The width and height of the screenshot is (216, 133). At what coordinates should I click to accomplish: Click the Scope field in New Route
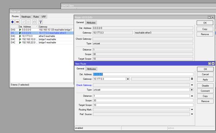[x=143, y=101]
